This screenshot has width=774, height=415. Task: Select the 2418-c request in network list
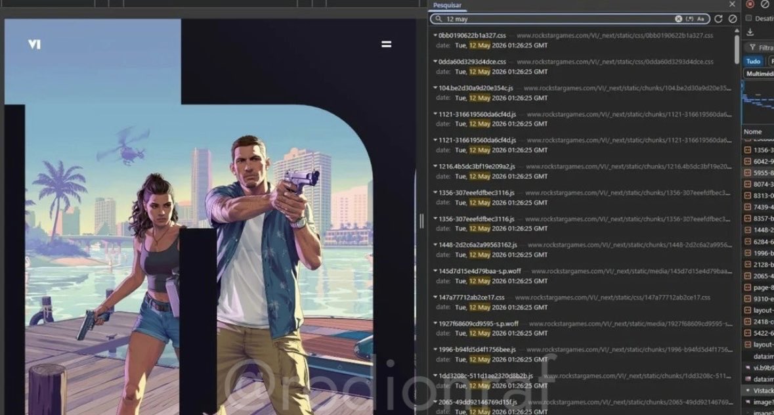point(759,322)
